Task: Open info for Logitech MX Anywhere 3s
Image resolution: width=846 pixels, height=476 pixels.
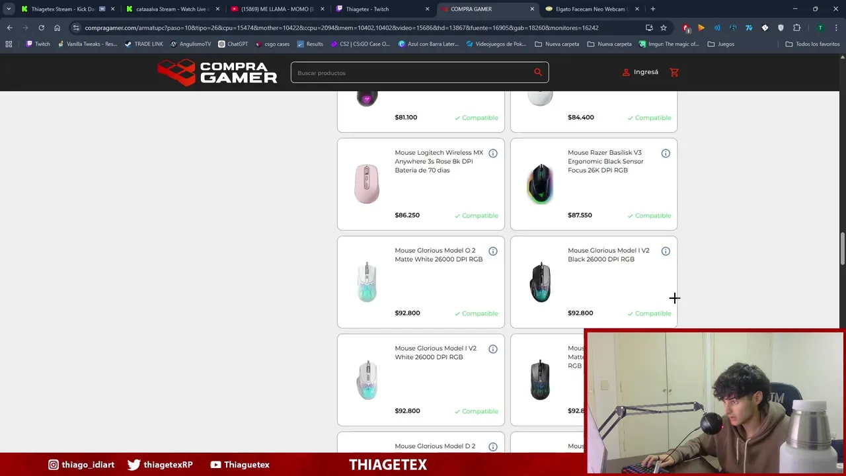Action: (x=493, y=153)
